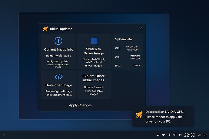This screenshot has height=139, width=209.
Task: Open the Current Image Info card
Action: [58, 52]
